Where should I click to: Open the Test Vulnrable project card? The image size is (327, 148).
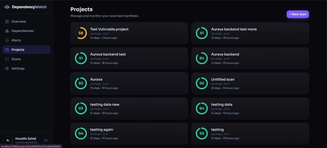pos(129,33)
